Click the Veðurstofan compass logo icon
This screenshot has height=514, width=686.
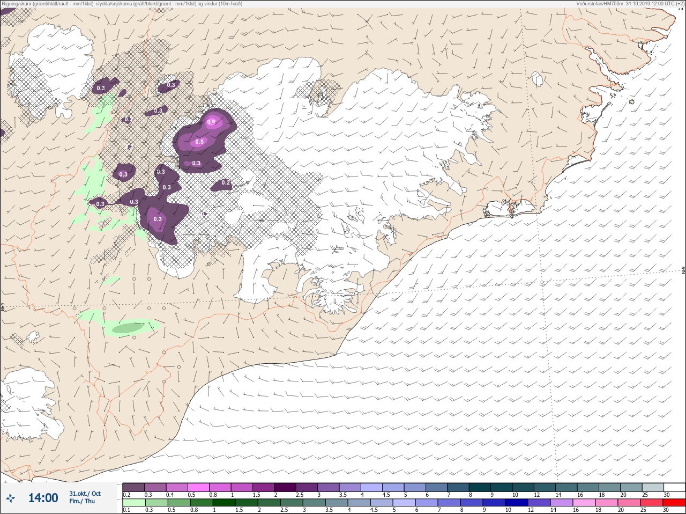click(x=10, y=498)
